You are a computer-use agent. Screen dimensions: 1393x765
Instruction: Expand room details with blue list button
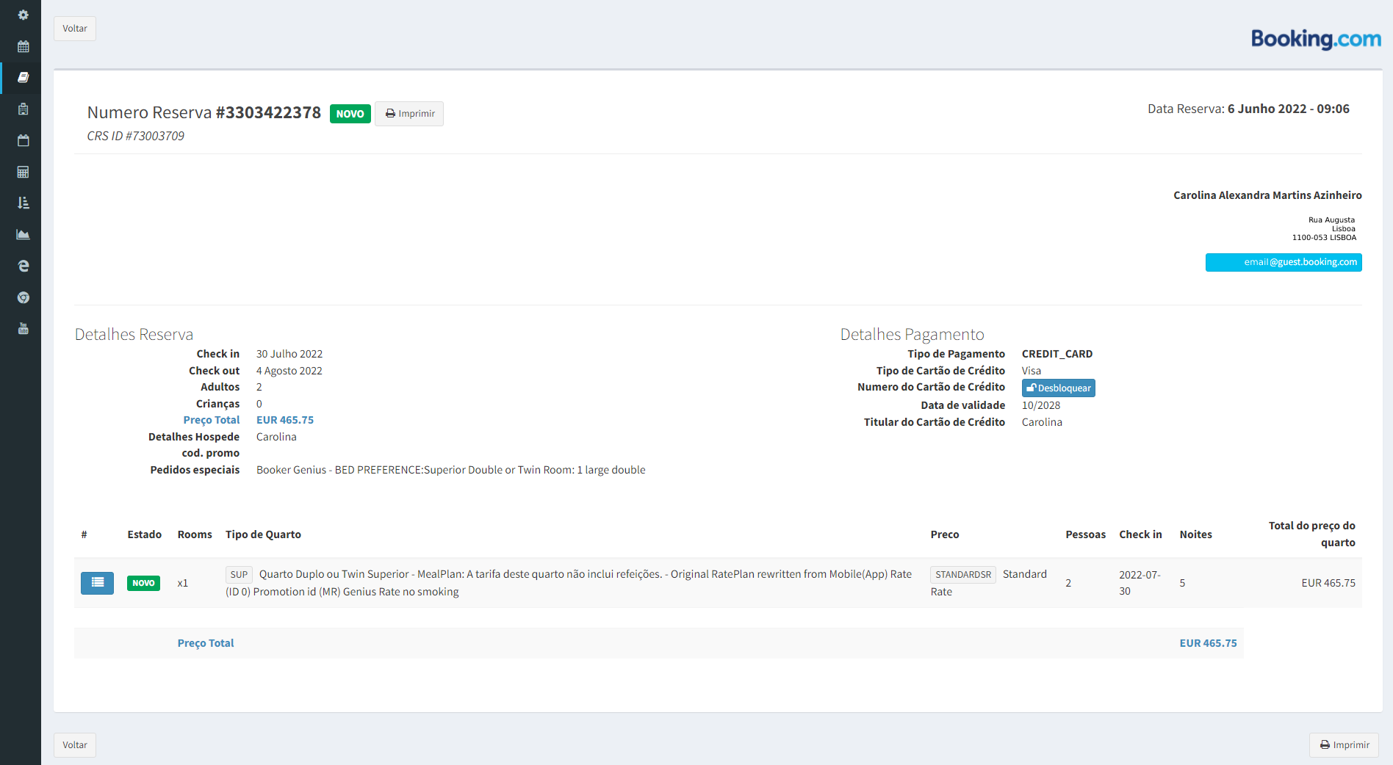(97, 583)
